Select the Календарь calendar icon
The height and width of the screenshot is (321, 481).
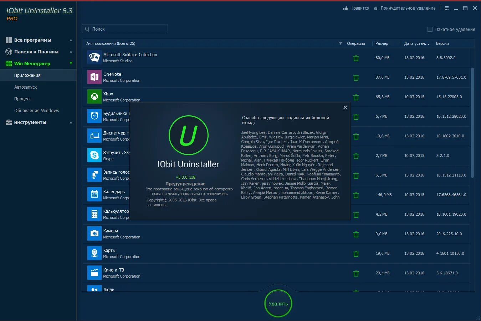tap(94, 194)
